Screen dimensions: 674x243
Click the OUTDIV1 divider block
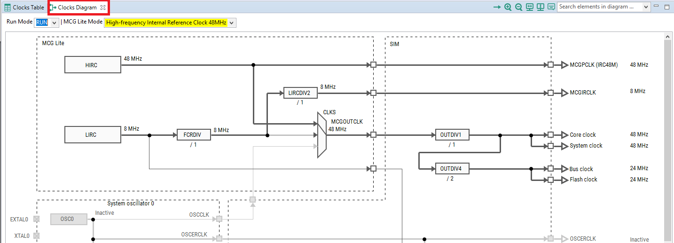452,135
